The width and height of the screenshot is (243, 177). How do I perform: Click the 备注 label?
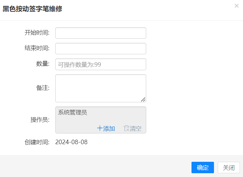click(x=43, y=88)
